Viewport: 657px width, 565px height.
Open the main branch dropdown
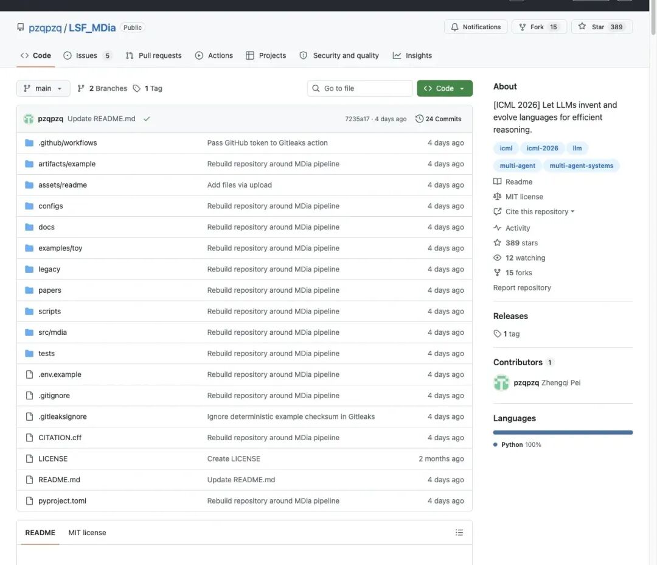click(43, 88)
